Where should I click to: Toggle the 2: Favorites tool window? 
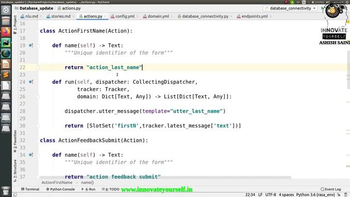15,141
